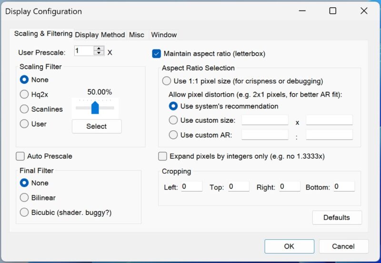Choose Bicubic shader final filter
This screenshot has height=263, width=381.
point(24,212)
